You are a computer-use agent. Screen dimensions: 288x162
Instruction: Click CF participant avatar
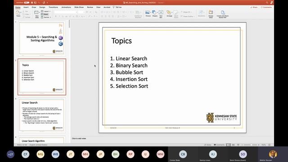pos(25,154)
